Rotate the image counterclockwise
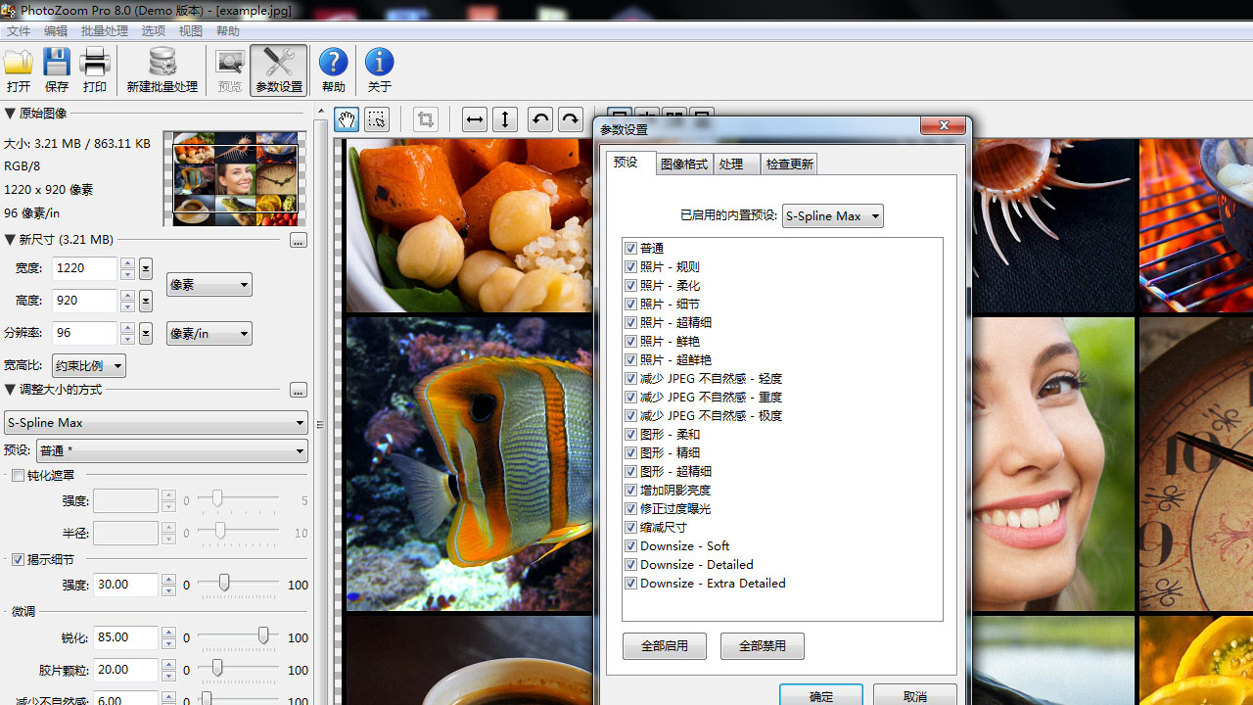1253x705 pixels. click(539, 118)
